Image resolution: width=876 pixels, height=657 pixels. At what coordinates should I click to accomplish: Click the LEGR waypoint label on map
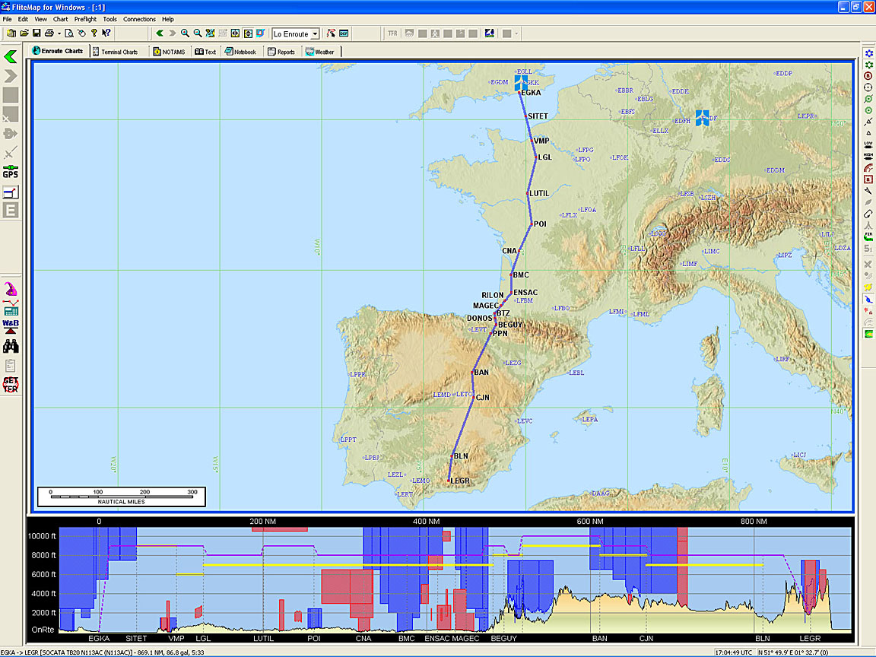[x=460, y=481]
